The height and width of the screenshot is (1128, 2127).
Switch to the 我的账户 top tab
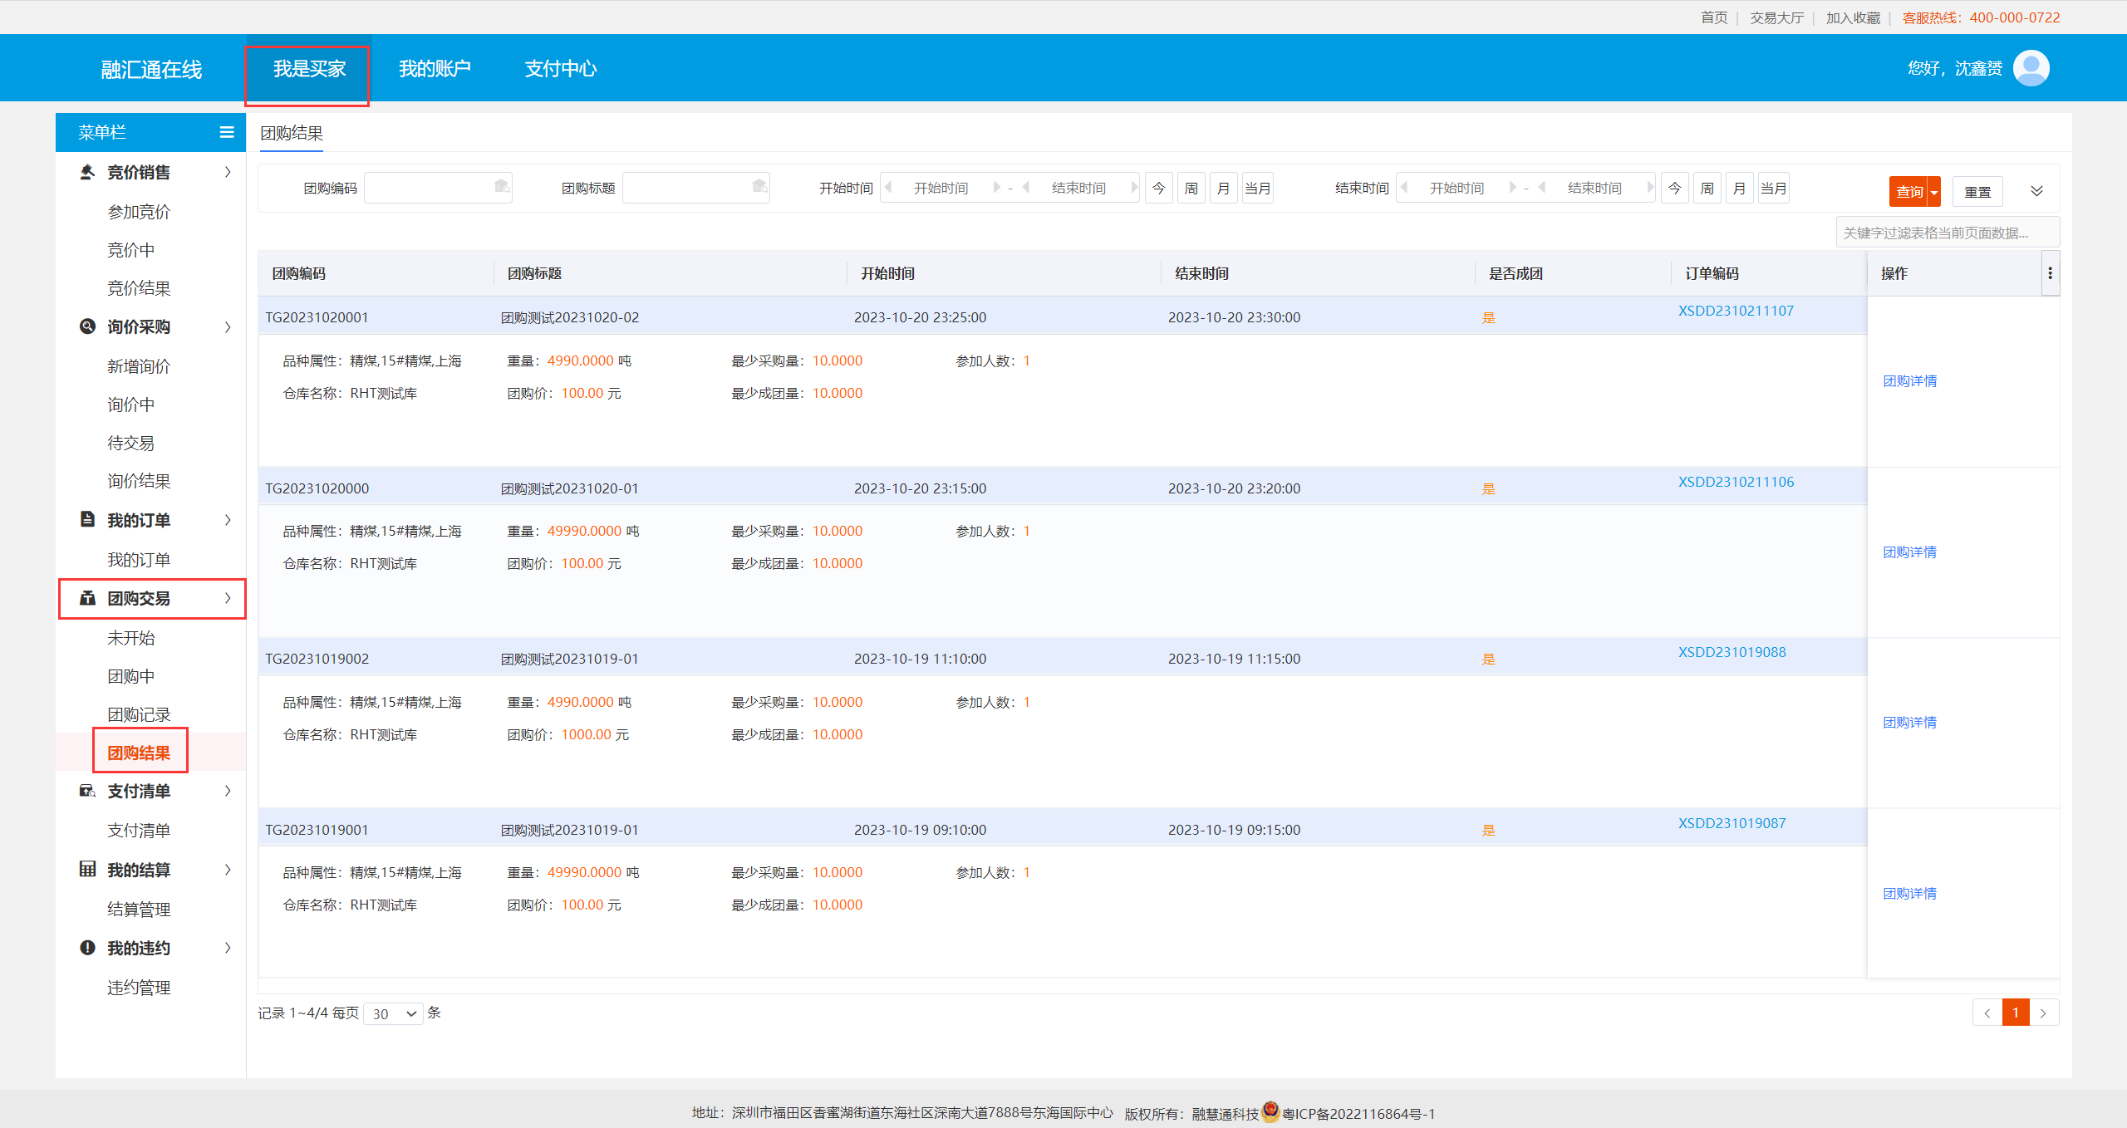[435, 69]
